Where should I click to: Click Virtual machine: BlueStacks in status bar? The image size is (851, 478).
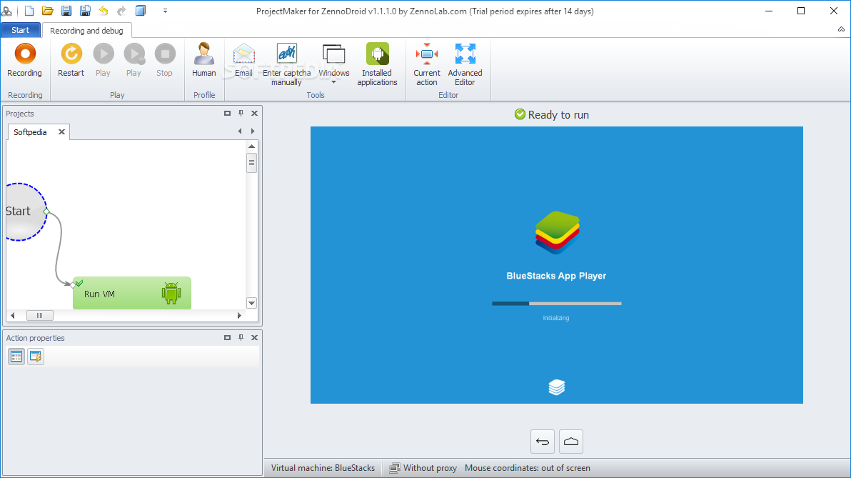coord(323,468)
